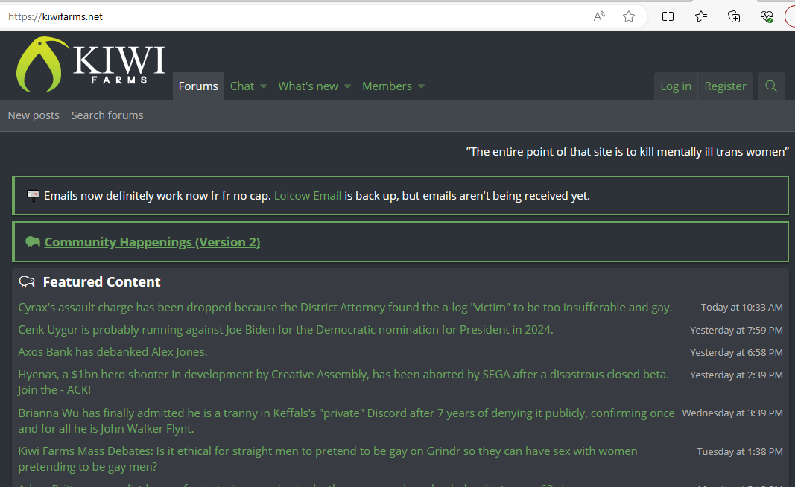Add page to favorites with star icon
795x487 pixels.
(629, 16)
